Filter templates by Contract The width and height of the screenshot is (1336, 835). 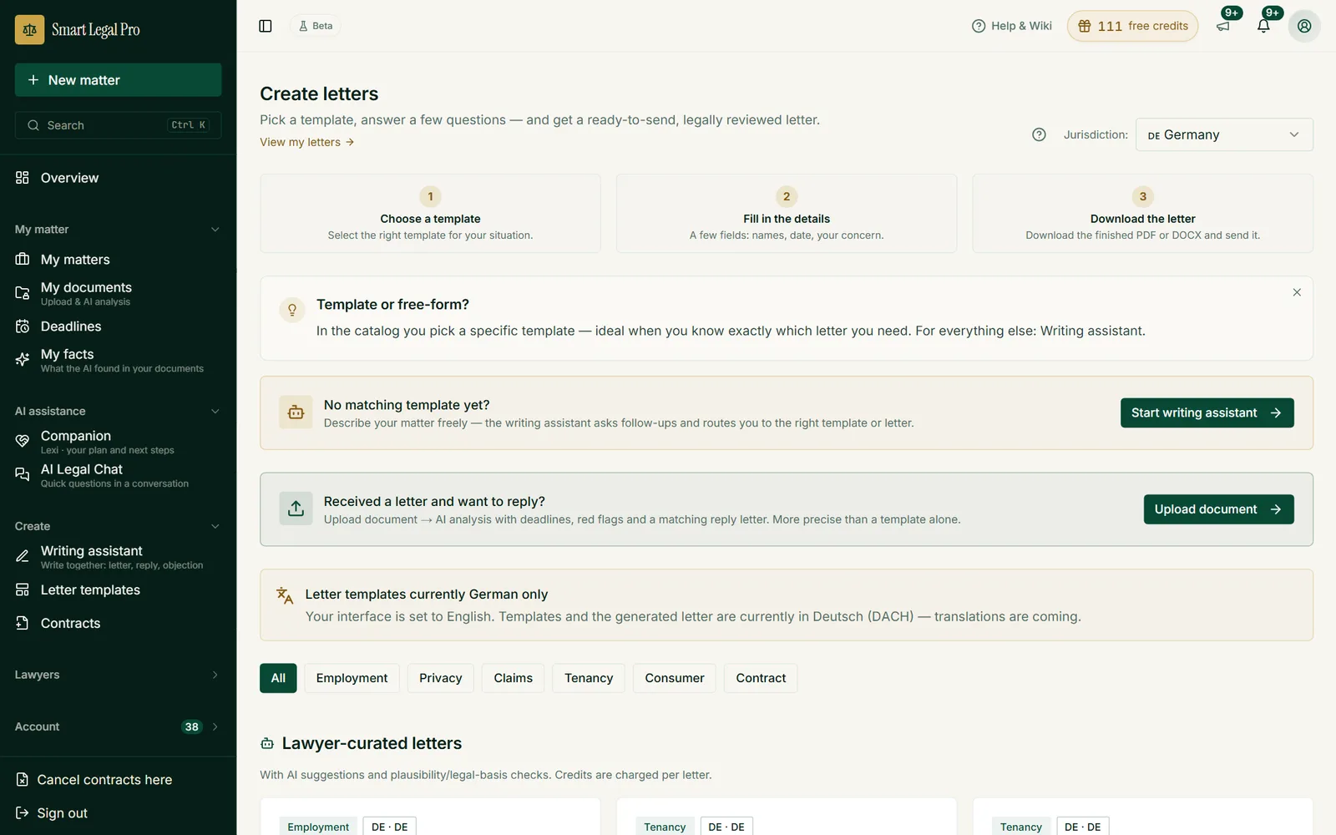click(x=761, y=678)
